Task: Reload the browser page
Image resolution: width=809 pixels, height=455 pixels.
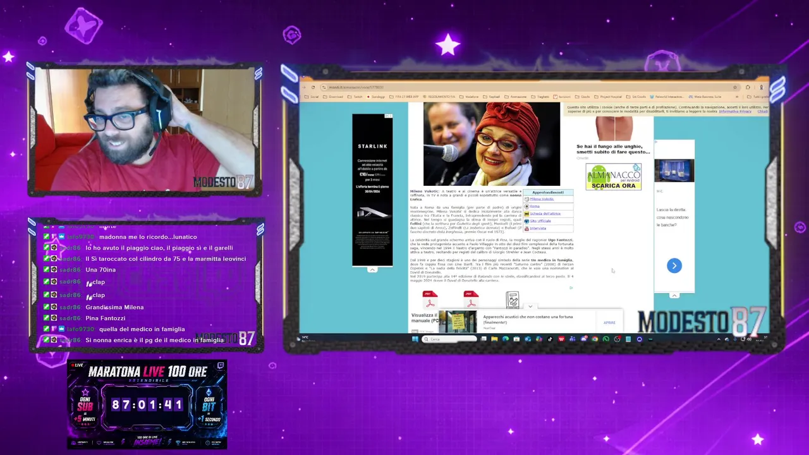Action: [313, 87]
